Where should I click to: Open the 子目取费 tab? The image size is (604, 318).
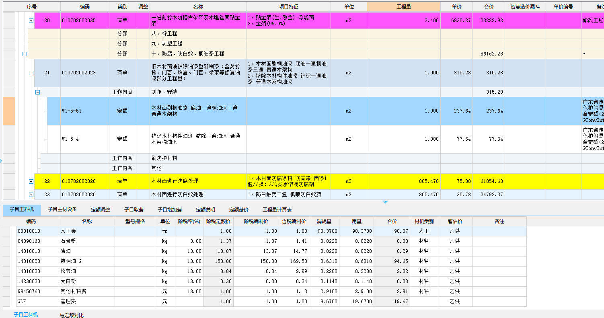click(134, 209)
